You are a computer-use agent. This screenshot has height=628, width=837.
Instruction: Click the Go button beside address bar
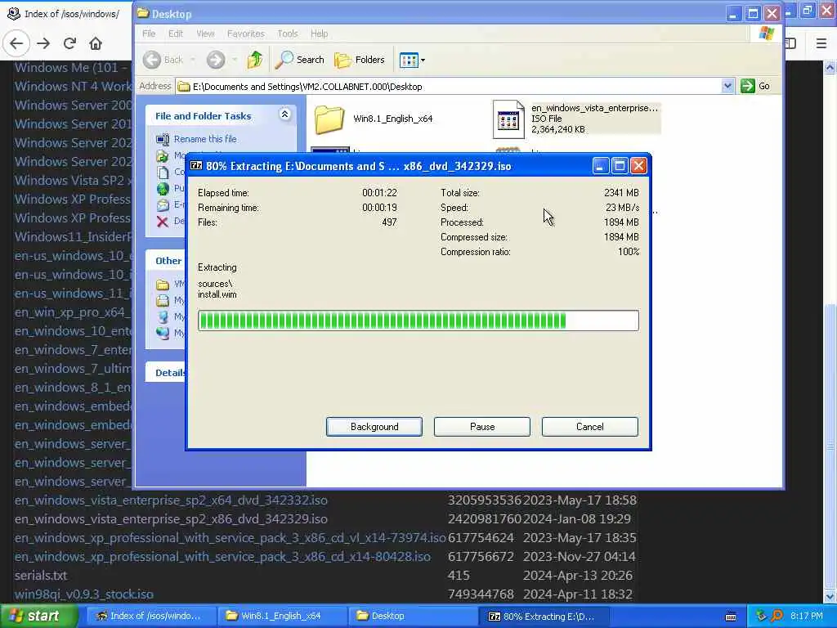click(755, 86)
